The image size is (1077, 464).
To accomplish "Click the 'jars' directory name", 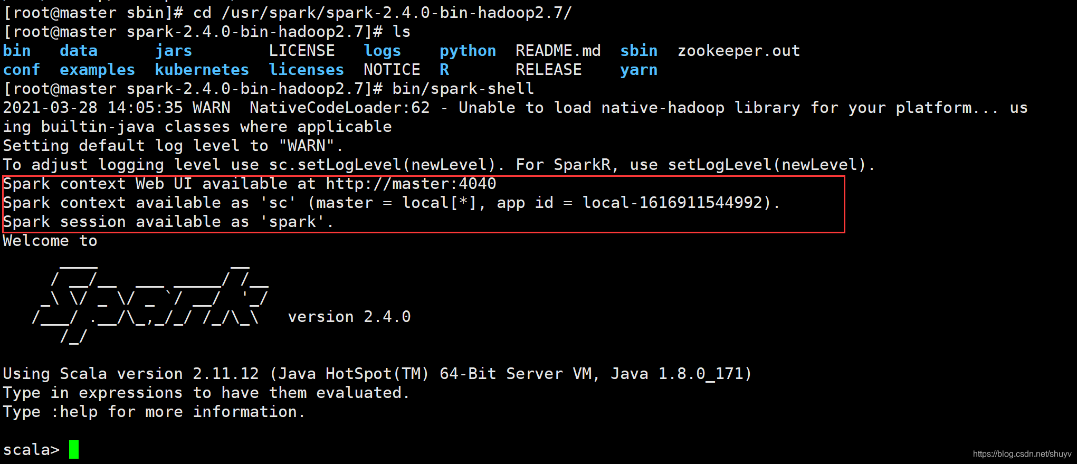I will pyautogui.click(x=174, y=51).
